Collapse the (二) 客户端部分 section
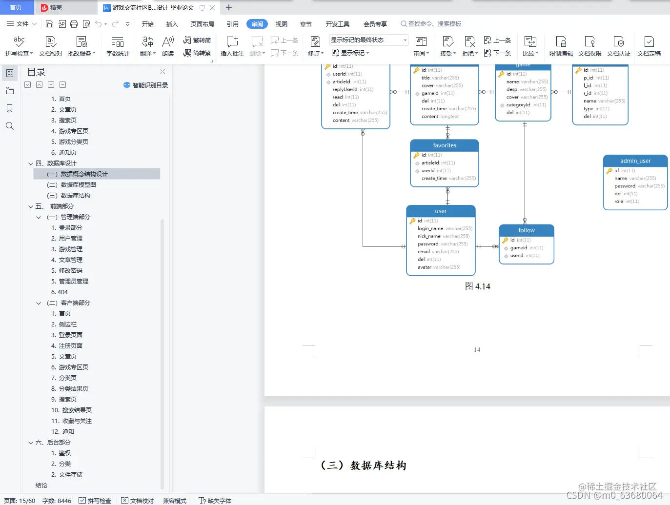 (39, 303)
